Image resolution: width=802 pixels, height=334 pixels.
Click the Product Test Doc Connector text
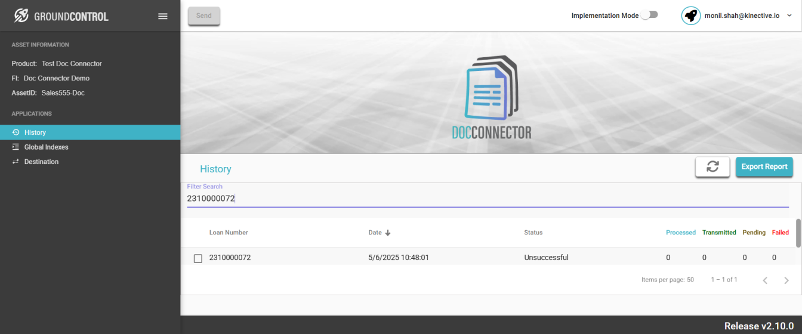[57, 63]
